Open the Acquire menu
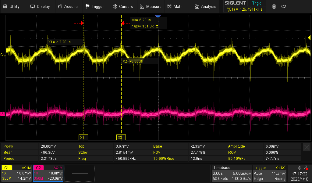The width and height of the screenshot is (312, 183). tap(68, 7)
